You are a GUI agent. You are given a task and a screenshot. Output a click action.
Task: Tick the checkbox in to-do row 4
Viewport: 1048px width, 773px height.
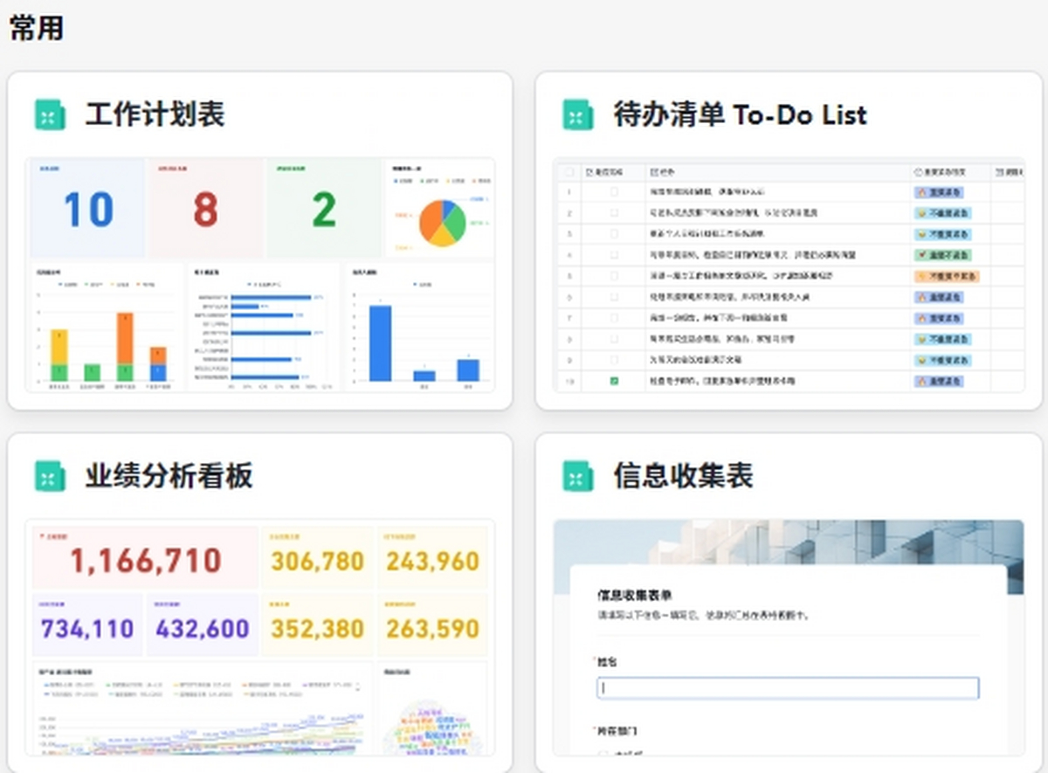(614, 255)
